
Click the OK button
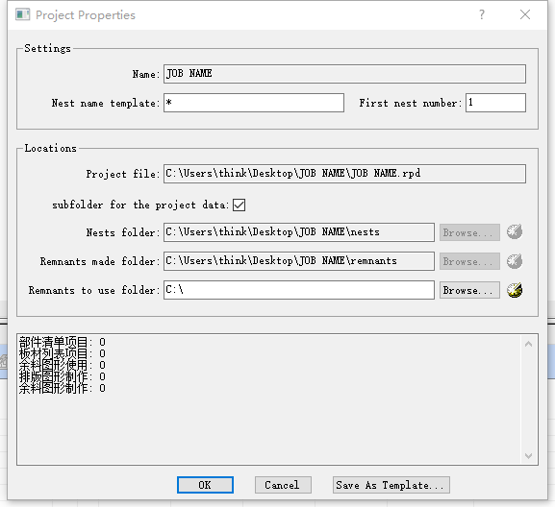(x=205, y=485)
